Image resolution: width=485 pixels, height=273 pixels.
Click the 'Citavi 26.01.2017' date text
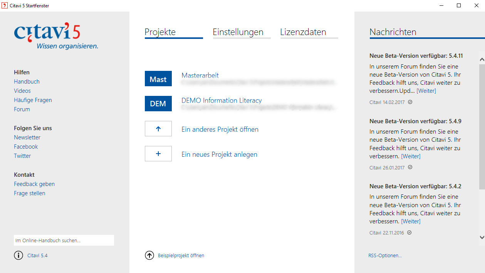click(x=387, y=167)
